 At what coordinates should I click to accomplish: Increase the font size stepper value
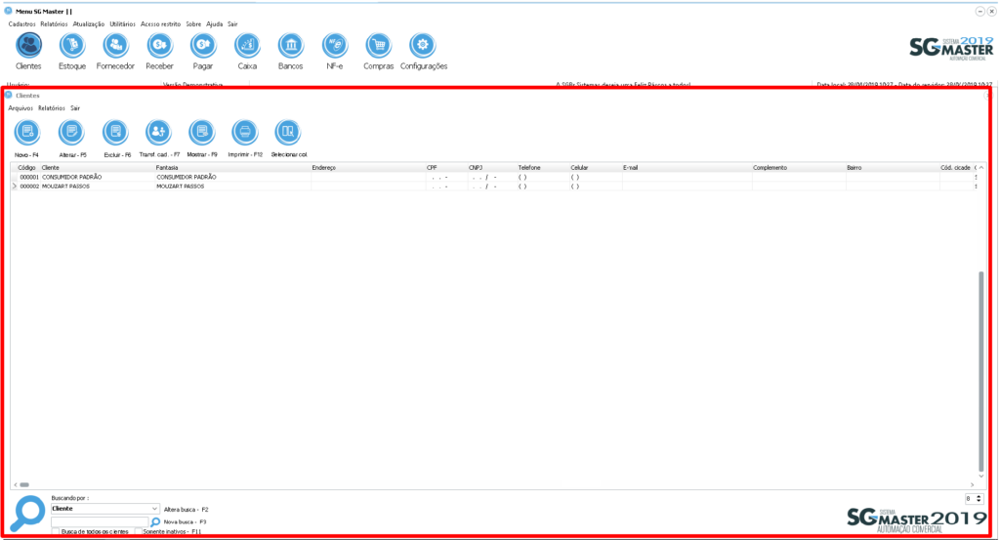point(979,496)
